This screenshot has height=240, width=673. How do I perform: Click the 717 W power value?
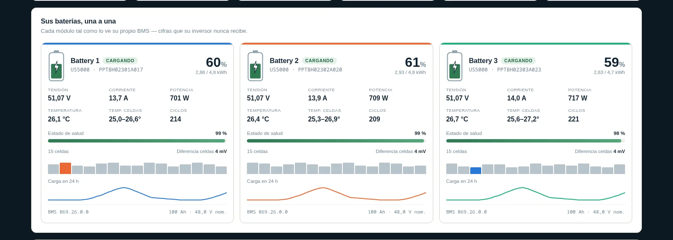click(578, 98)
